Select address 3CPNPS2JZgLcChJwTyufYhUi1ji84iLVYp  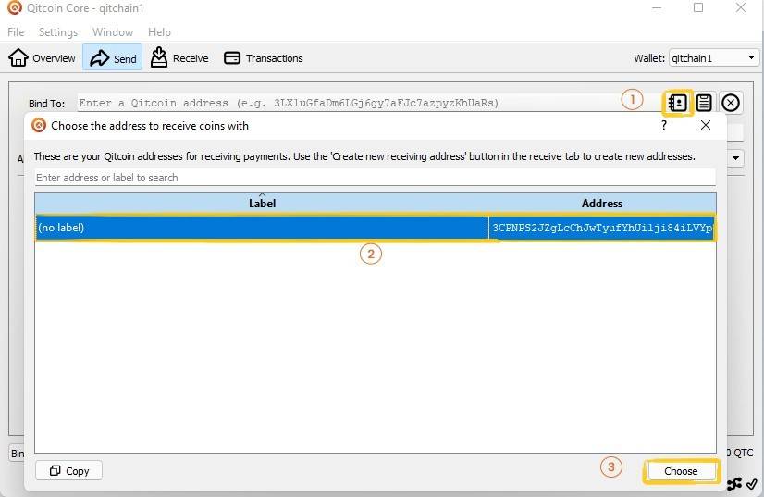(x=602, y=228)
